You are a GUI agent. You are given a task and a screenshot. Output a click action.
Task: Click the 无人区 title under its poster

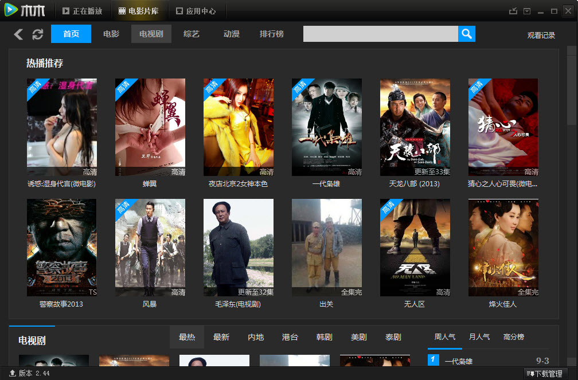[x=415, y=304]
